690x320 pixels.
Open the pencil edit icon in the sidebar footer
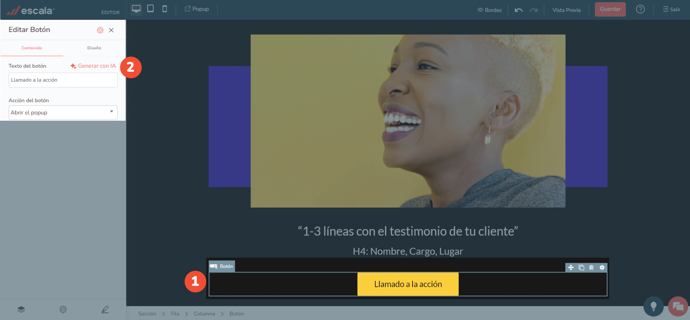(x=105, y=309)
